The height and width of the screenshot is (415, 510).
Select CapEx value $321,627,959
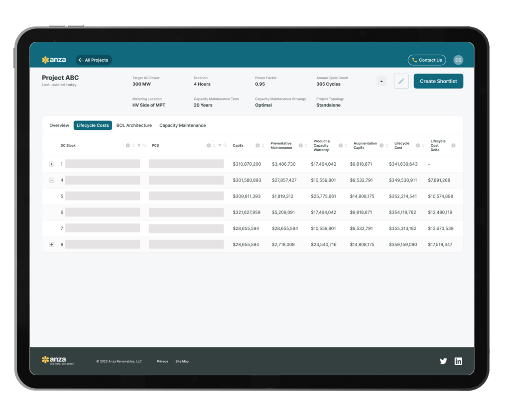pyautogui.click(x=247, y=212)
